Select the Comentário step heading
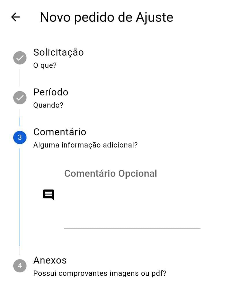Viewport: 227px width, 284px height. 60,132
